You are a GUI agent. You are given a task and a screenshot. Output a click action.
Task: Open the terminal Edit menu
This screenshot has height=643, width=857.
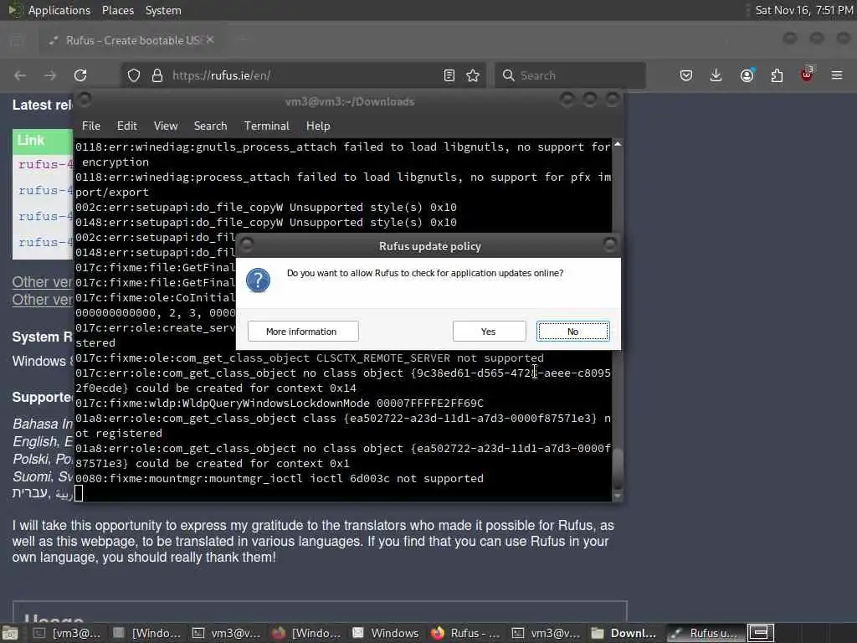tap(127, 126)
